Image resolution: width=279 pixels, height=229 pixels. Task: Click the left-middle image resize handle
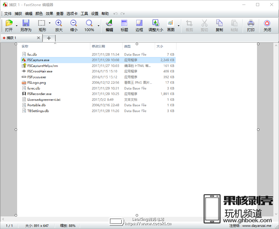(16, 130)
